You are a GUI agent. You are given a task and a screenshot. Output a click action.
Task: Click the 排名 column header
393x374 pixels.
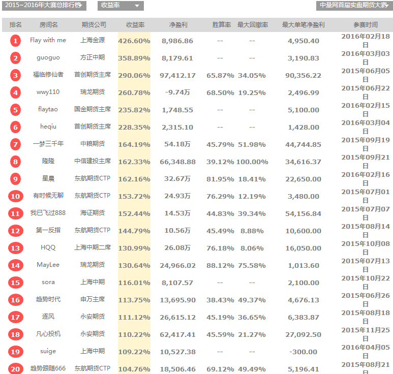(x=16, y=25)
